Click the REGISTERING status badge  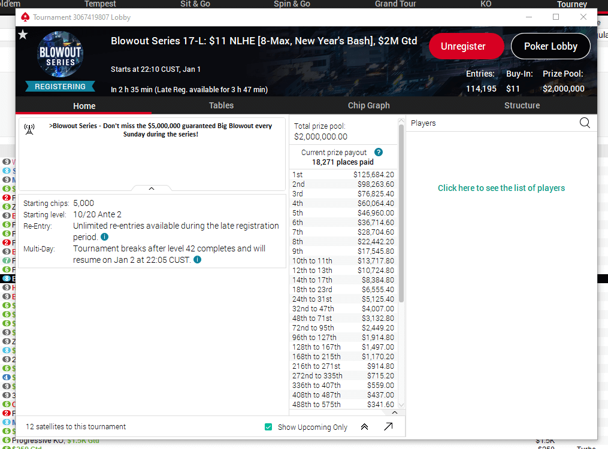(x=60, y=86)
